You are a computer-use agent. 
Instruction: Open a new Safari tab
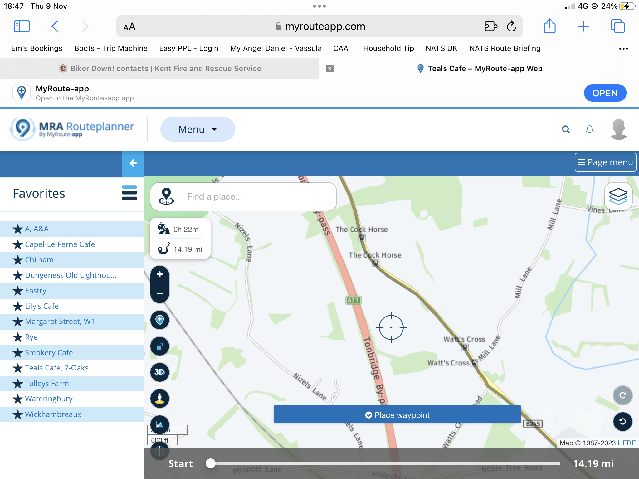point(583,27)
